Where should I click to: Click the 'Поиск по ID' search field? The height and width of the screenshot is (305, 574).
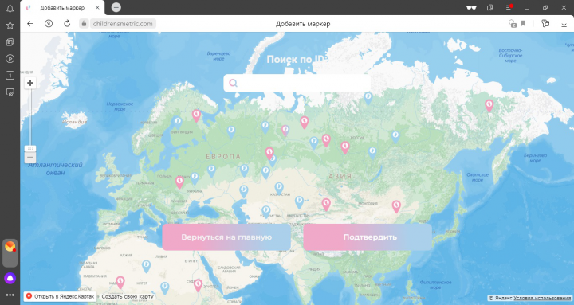click(x=297, y=83)
